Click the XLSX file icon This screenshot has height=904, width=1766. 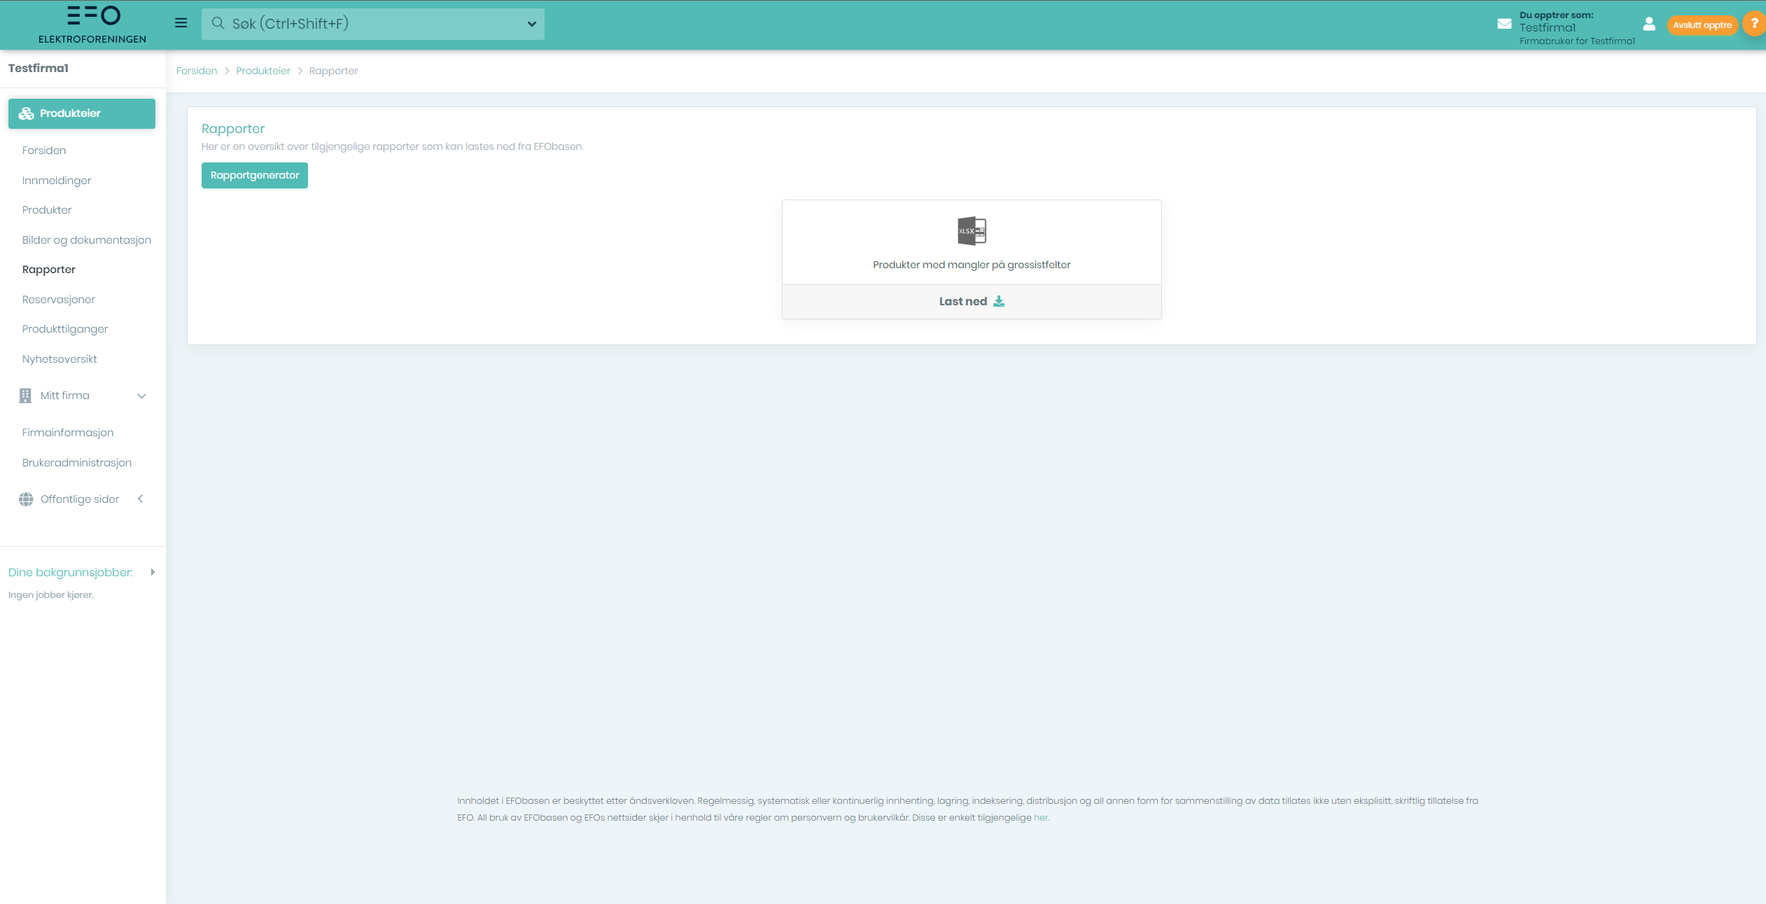972,231
